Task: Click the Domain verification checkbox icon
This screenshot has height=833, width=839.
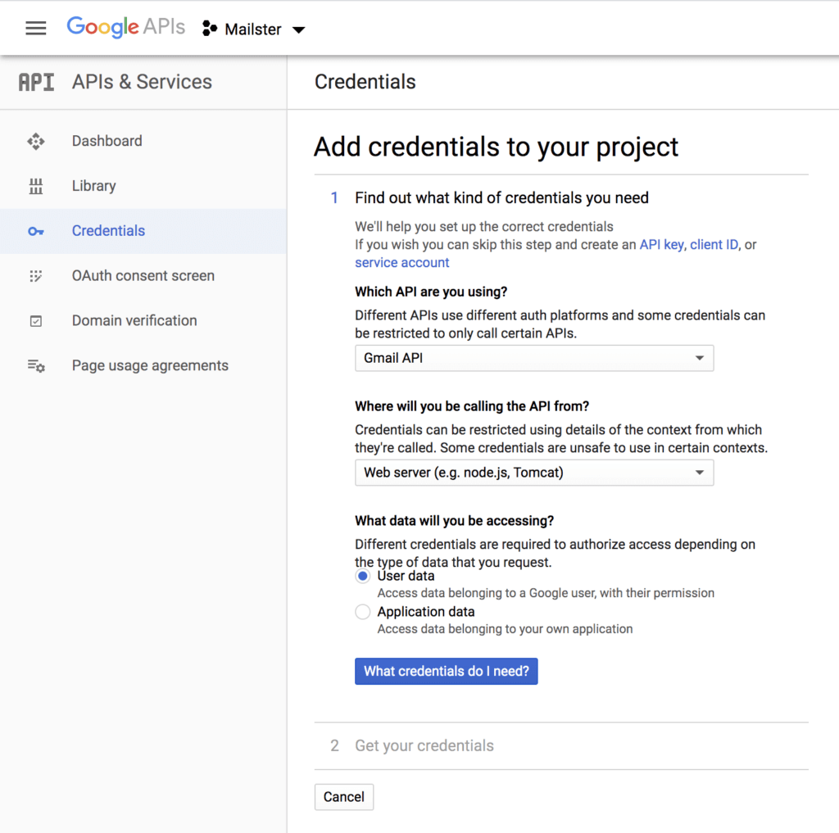Action: [36, 321]
